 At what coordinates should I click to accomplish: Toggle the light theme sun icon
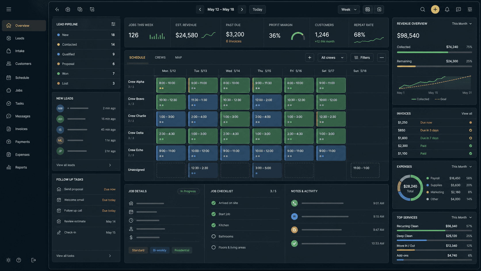pyautogui.click(x=8, y=260)
